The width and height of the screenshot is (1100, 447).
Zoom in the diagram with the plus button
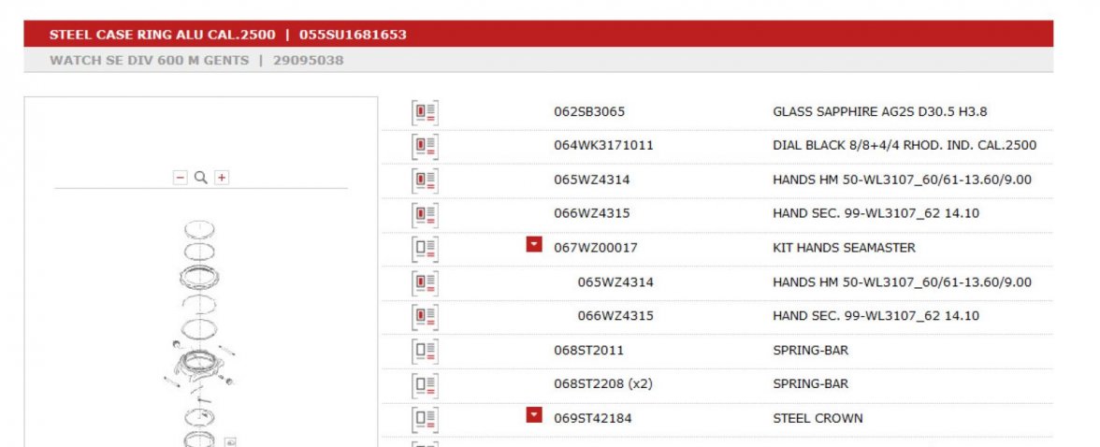222,178
